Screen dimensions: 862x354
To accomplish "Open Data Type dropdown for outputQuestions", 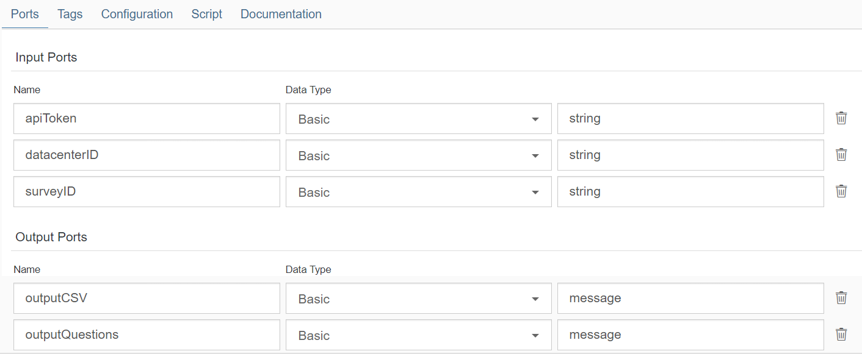I will (x=418, y=335).
